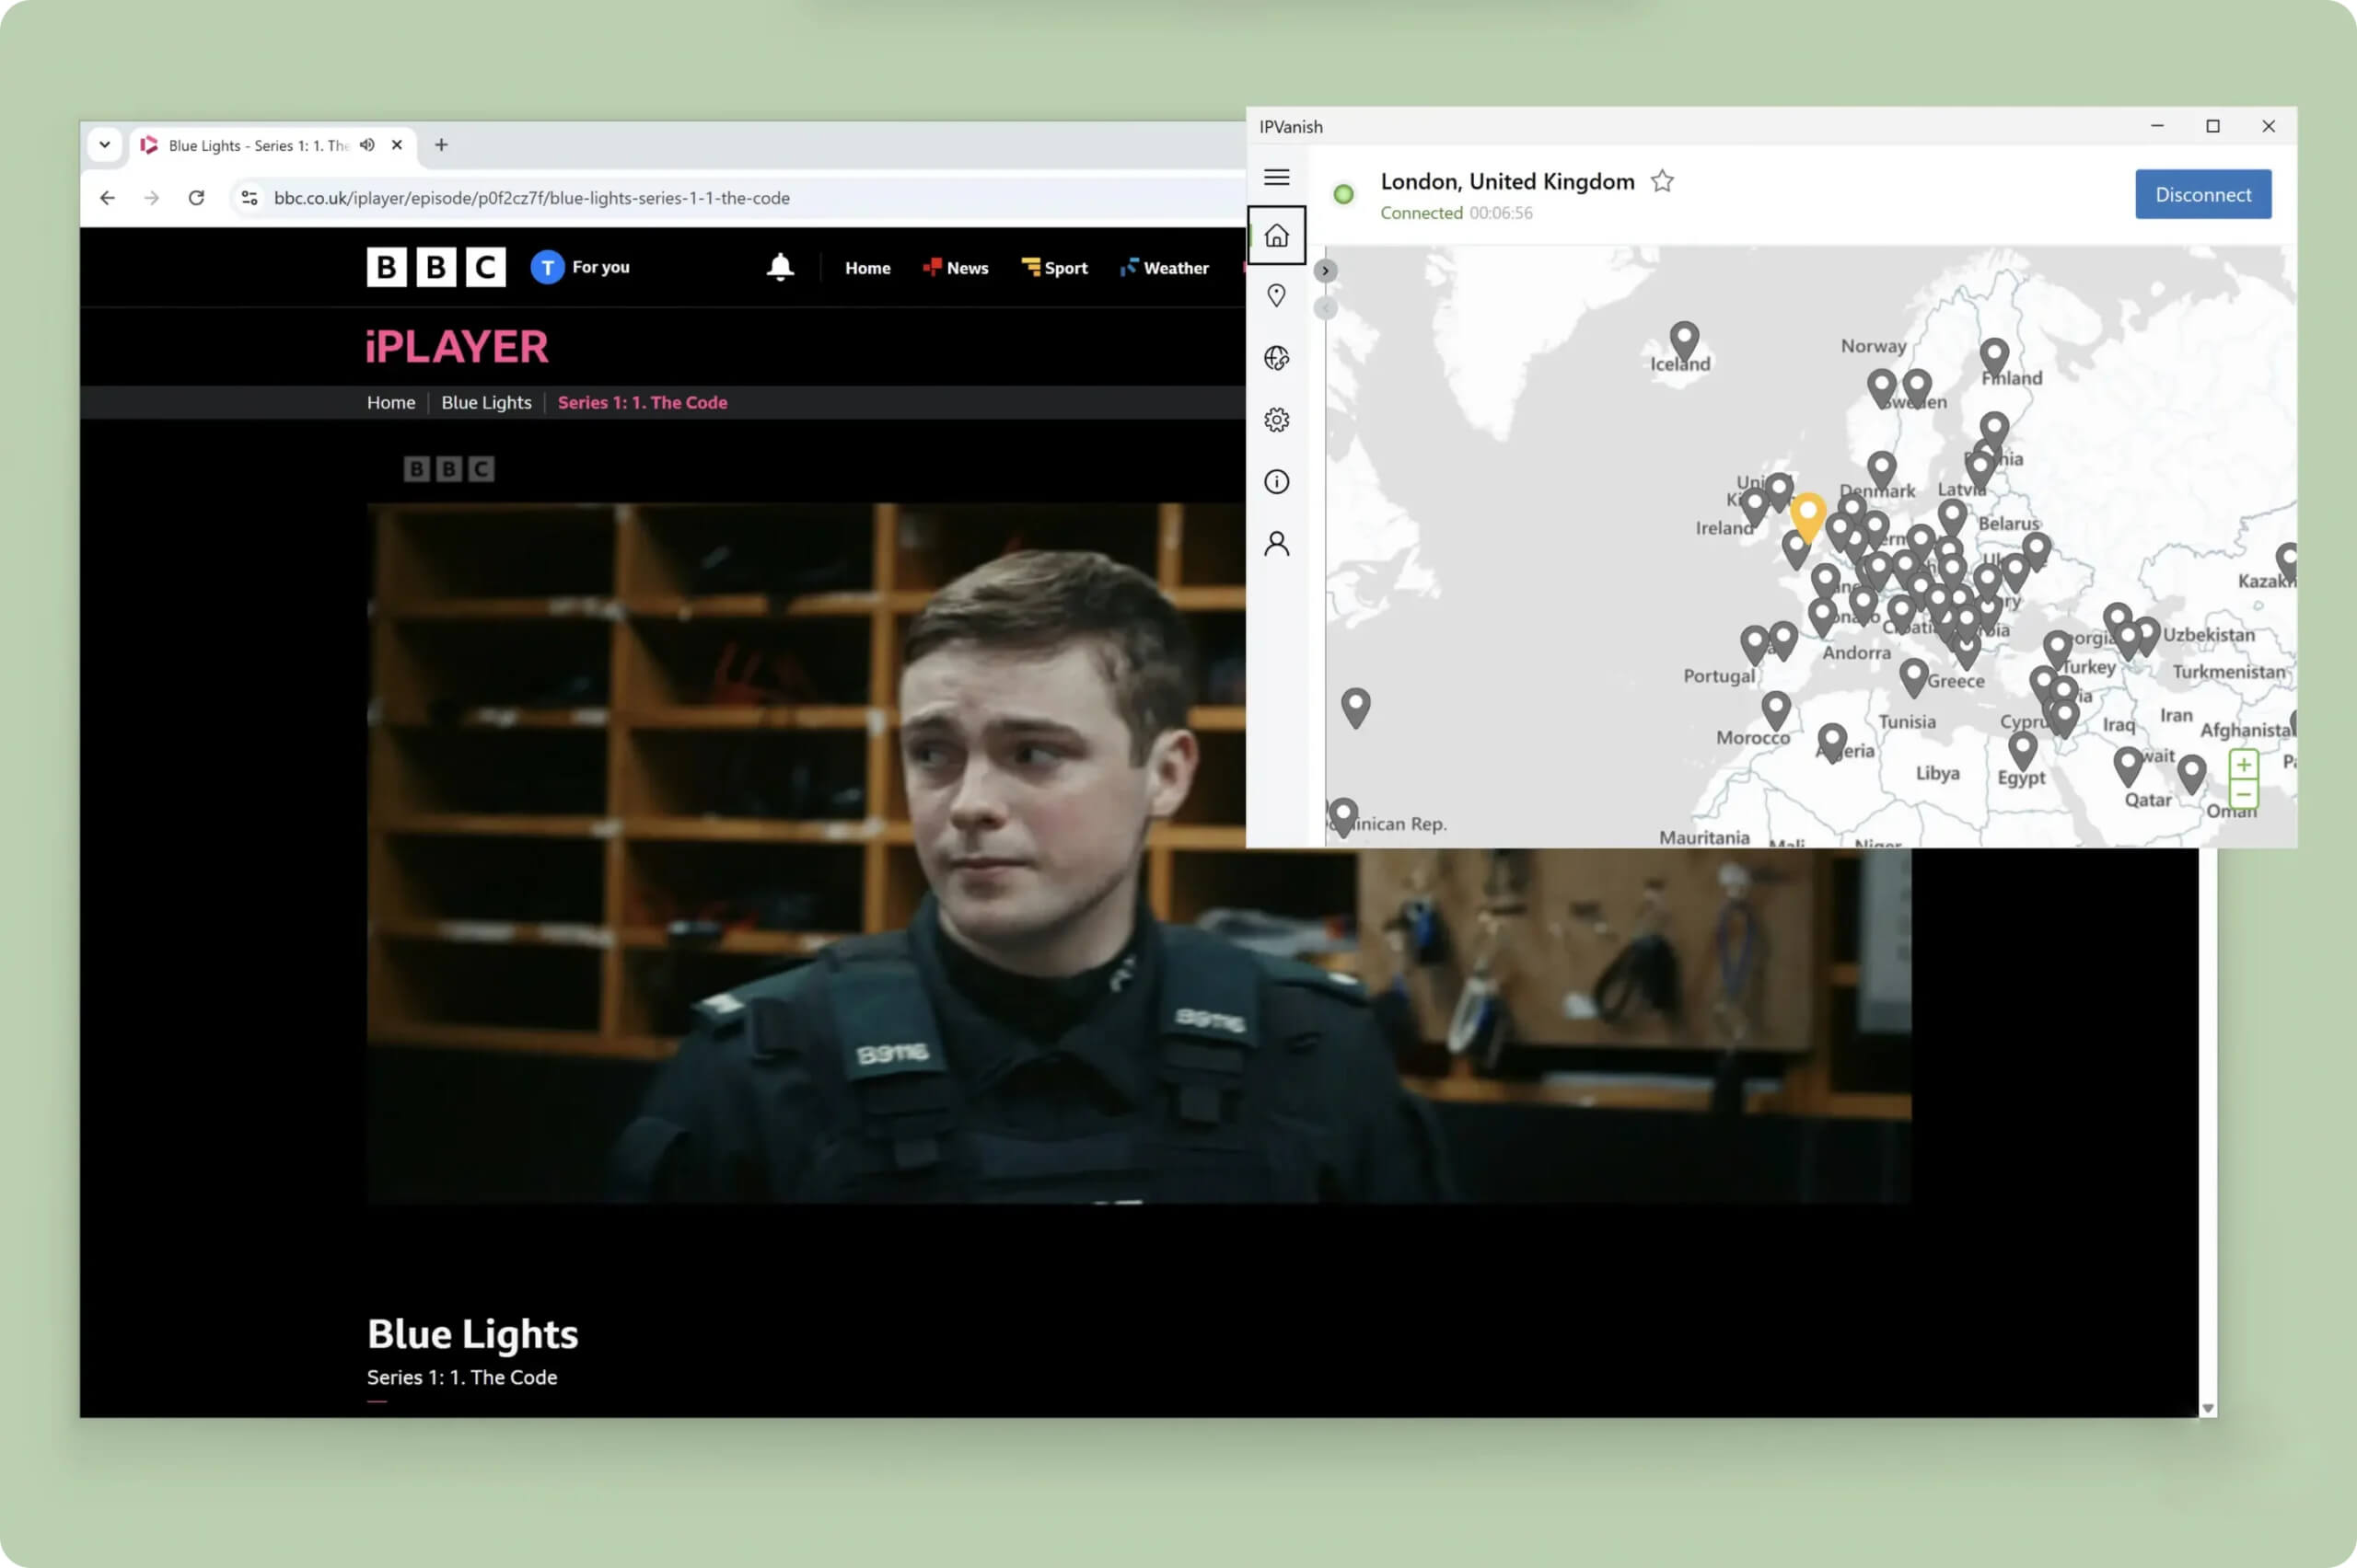Mute audio on the Blue Lights tab
The height and width of the screenshot is (1568, 2357).
(x=366, y=145)
